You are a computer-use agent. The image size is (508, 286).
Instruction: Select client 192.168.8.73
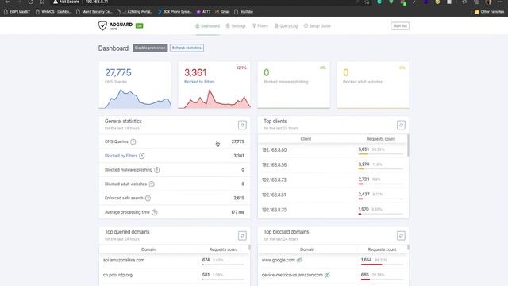click(x=274, y=180)
